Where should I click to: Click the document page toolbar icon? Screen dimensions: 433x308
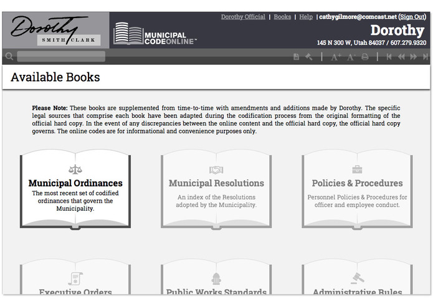296,57
